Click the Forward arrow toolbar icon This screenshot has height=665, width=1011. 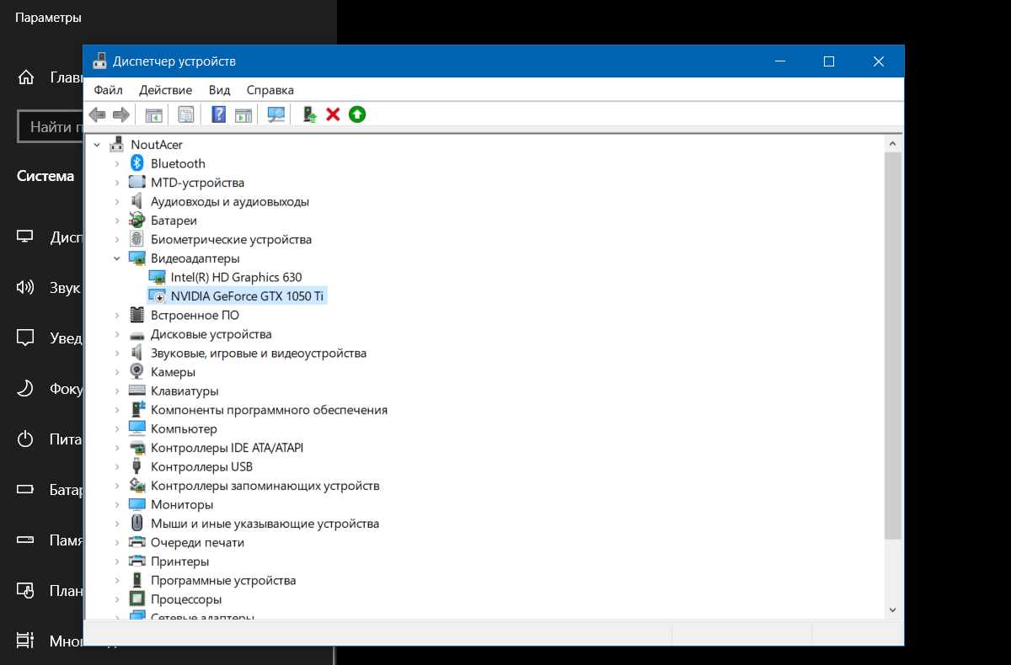pos(121,114)
